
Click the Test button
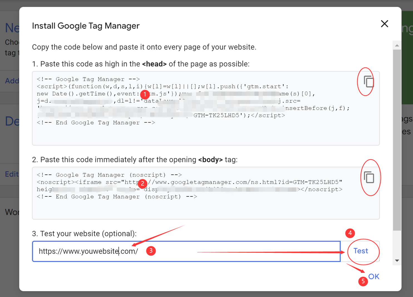click(360, 251)
